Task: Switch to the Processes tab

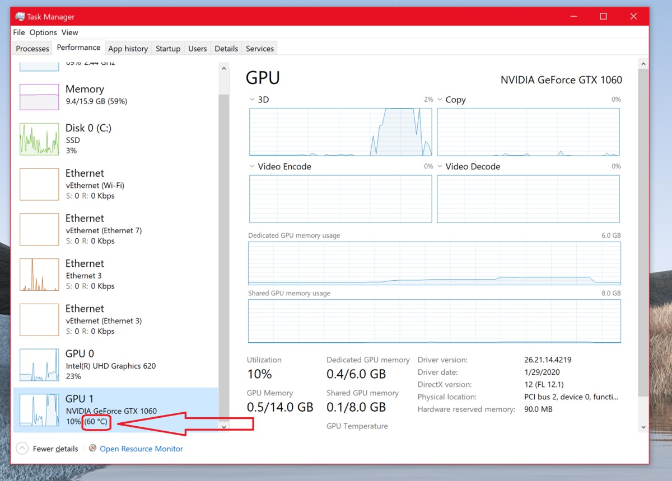Action: pos(32,49)
